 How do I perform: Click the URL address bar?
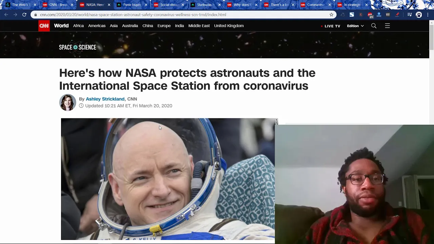click(x=183, y=15)
